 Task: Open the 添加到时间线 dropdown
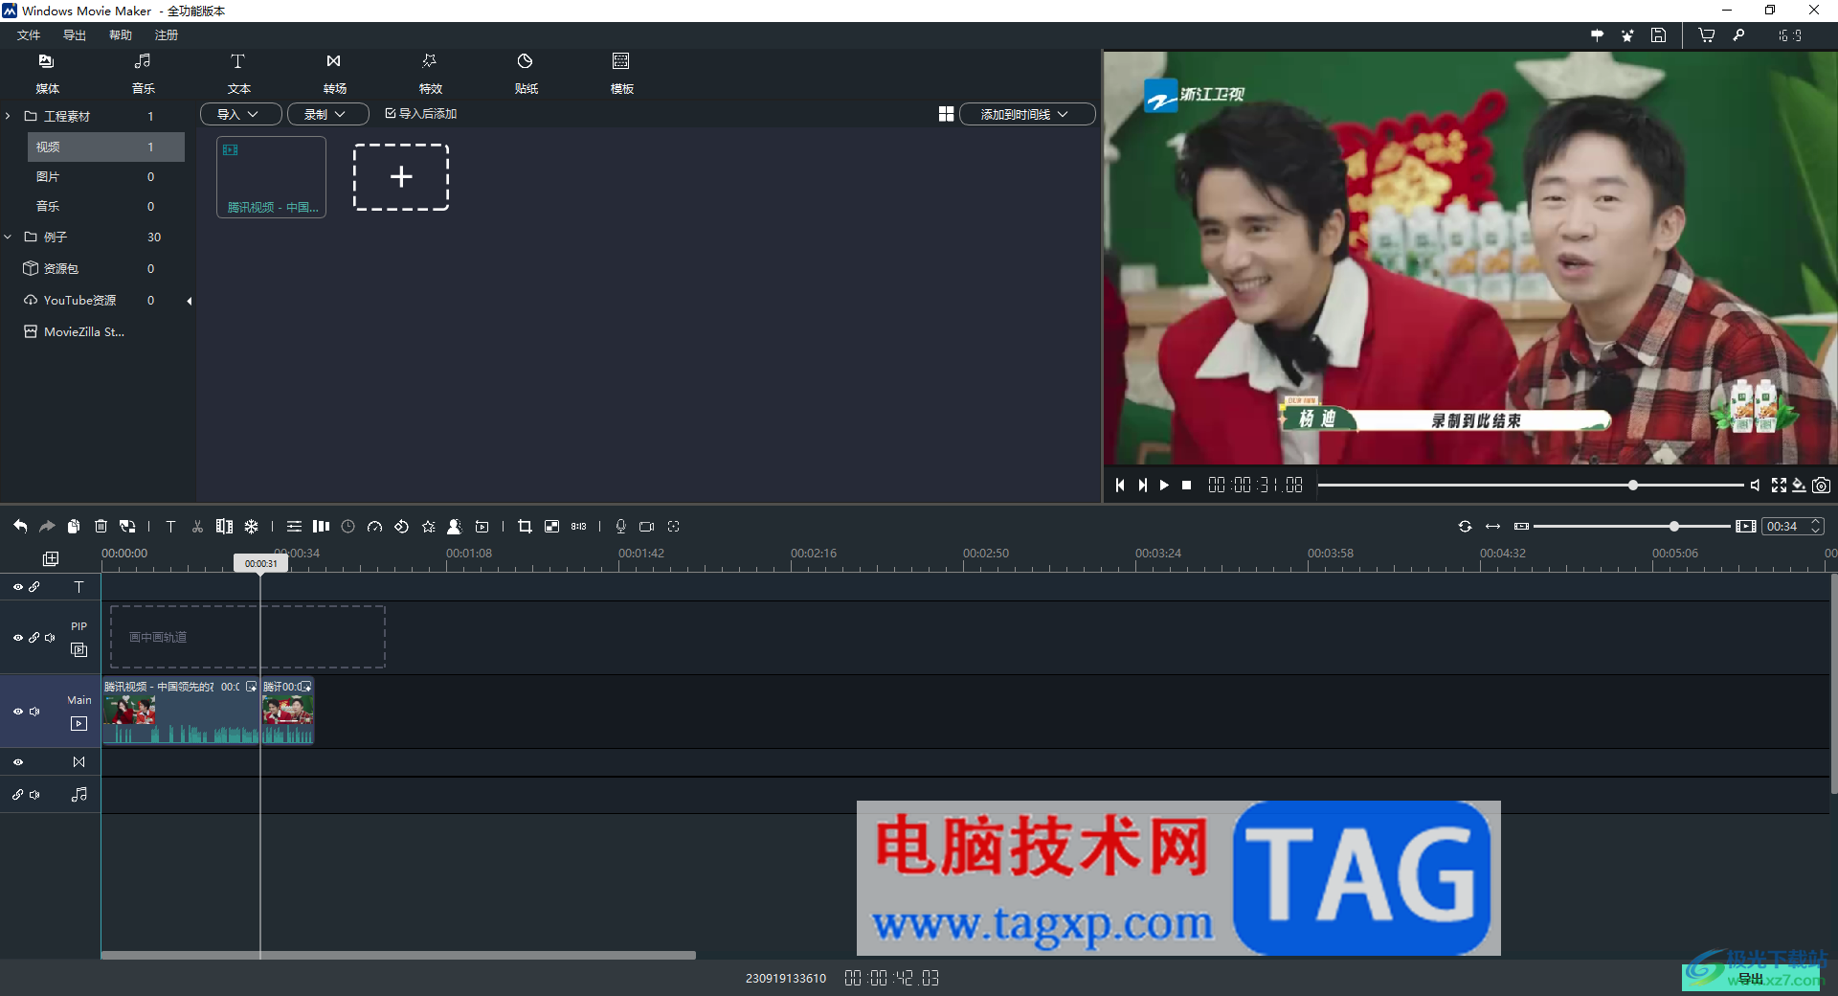1027,114
